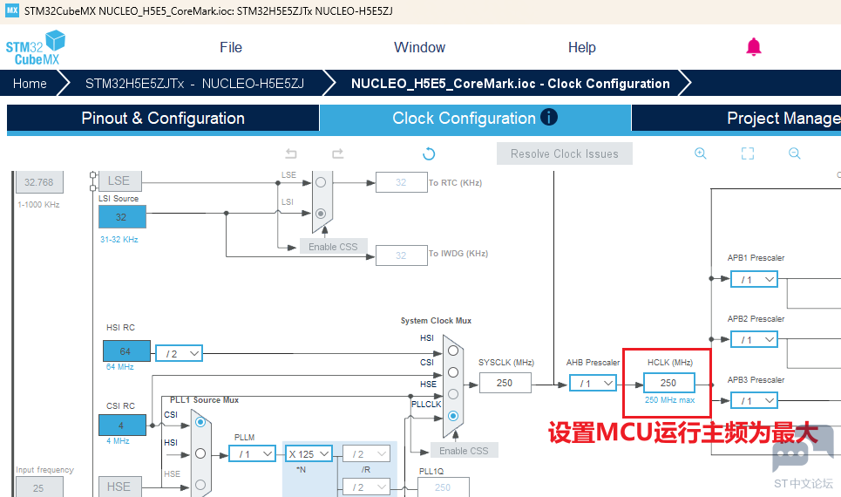
Task: Switch to Clock Configuration tab
Action: click(475, 118)
